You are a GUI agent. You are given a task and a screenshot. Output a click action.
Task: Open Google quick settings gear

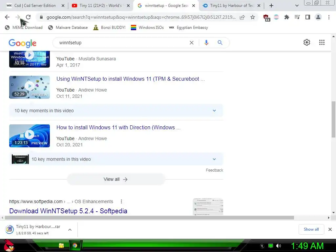(x=307, y=42)
